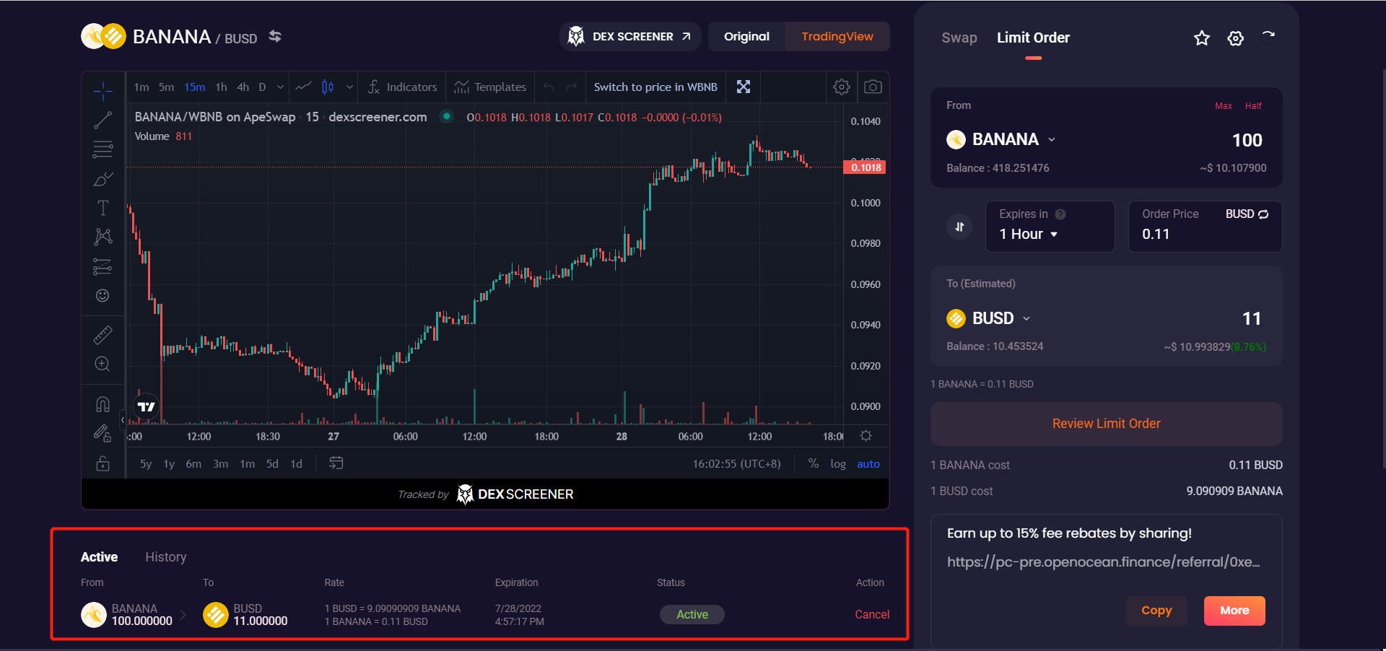Click the More button for referrals
Screen dimensions: 1386x651
(x=1234, y=611)
